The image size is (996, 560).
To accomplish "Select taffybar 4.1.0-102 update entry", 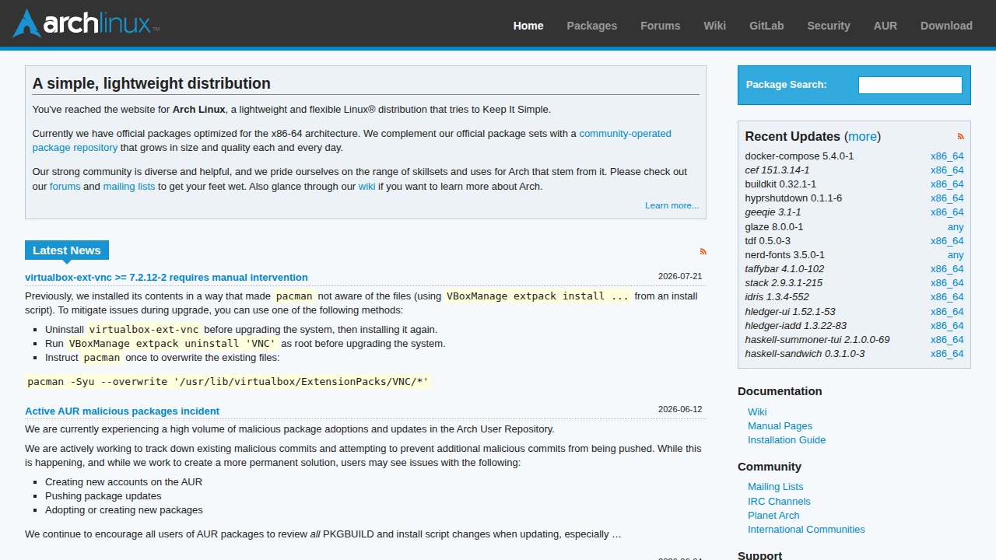I will tap(784, 269).
